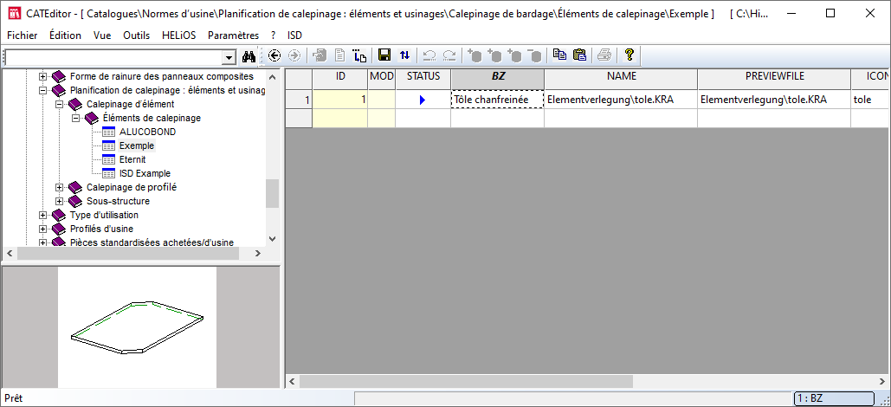Image resolution: width=891 pixels, height=407 pixels.
Task: Click the PREVIEWFILE column header
Action: click(x=774, y=77)
